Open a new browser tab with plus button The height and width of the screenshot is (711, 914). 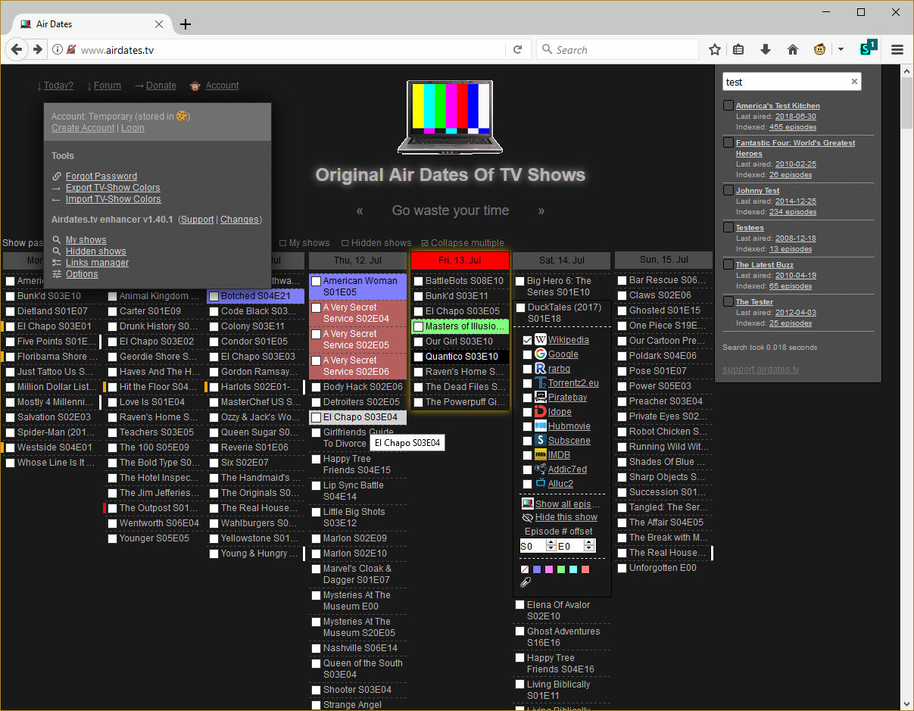tap(186, 24)
